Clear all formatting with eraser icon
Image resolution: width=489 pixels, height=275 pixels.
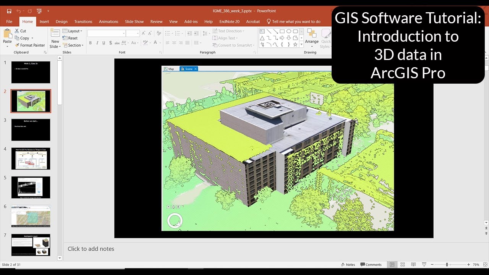[159, 33]
